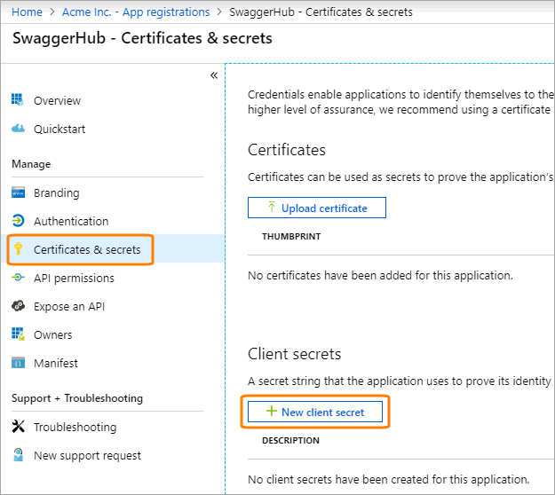Click the Manifest brackets icon
Image resolution: width=555 pixels, height=495 pixels.
coord(18,363)
